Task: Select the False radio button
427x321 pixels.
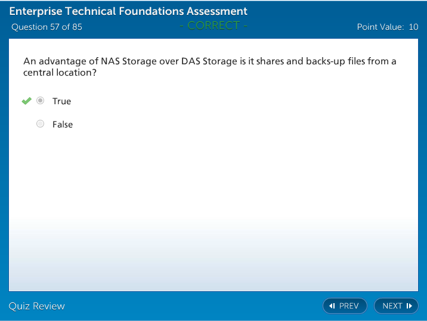Action: coord(41,124)
